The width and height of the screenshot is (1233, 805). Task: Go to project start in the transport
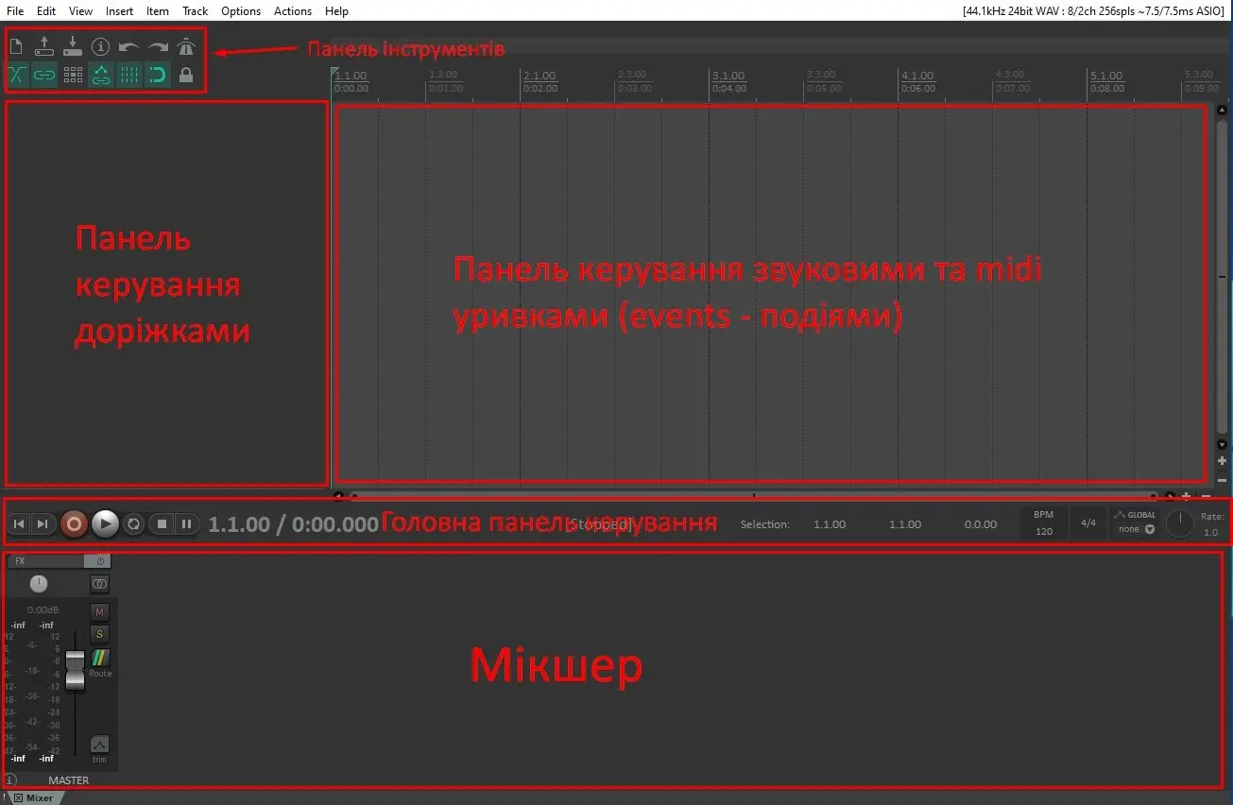19,523
